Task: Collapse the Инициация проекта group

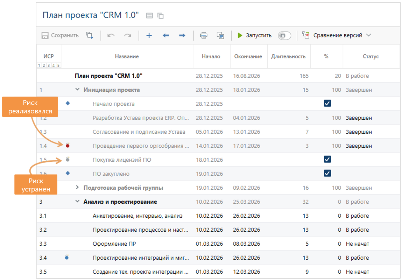Action: 77,90
